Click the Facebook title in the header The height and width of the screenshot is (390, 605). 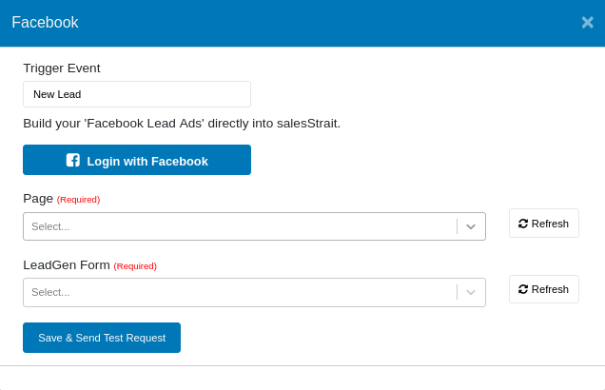coord(45,22)
